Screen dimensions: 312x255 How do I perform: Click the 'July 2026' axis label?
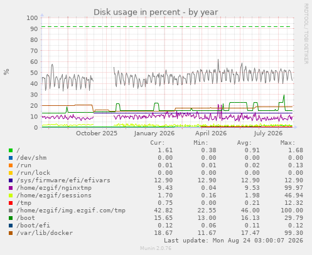(268, 133)
